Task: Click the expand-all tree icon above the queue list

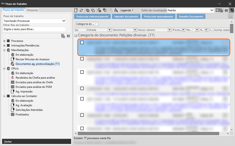Action: 63,36
